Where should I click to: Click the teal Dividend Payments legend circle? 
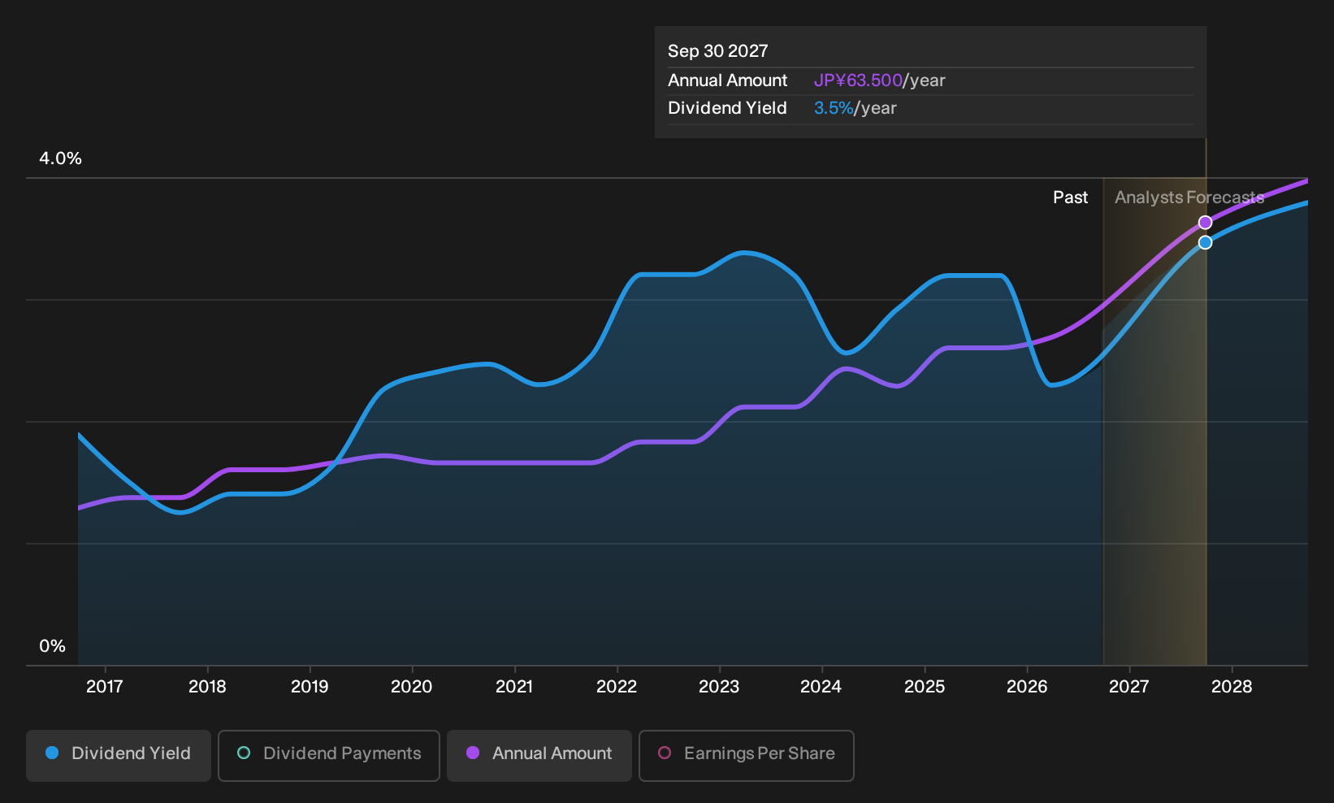[244, 753]
